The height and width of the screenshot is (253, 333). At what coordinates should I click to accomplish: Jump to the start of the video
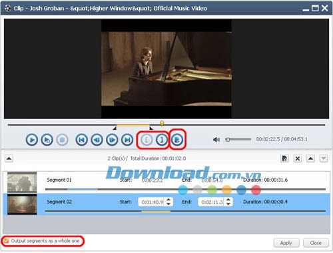click(x=81, y=140)
